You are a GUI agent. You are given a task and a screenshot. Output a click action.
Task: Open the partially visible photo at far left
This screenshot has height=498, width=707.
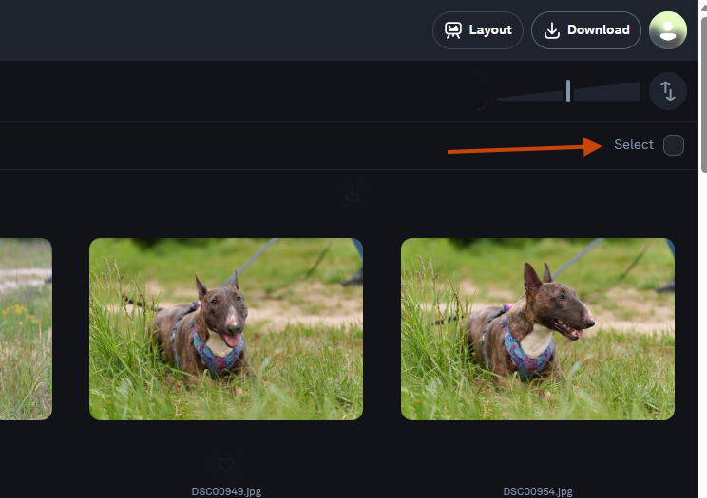point(26,328)
